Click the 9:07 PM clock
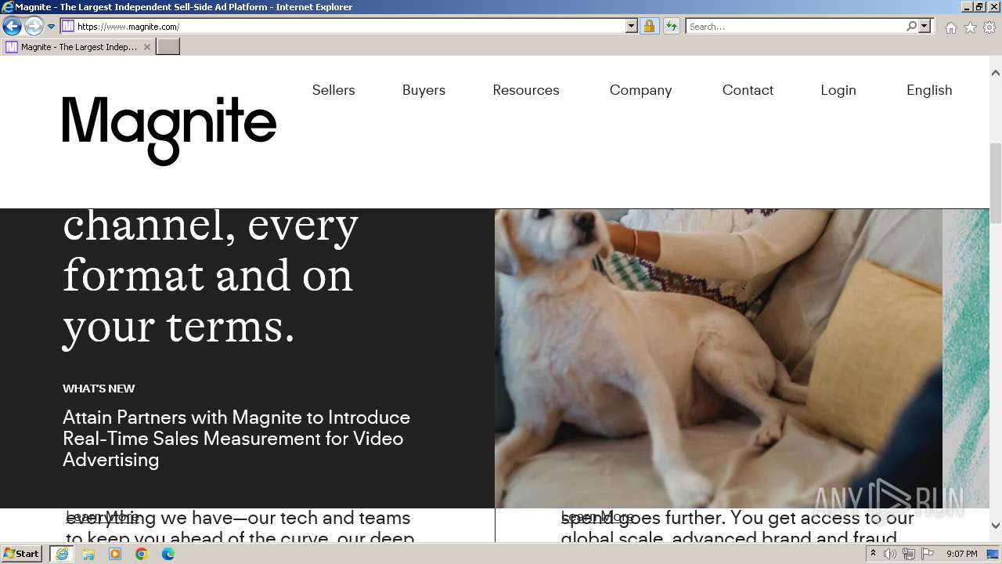Screen dimensions: 1002x564 (x=961, y=554)
